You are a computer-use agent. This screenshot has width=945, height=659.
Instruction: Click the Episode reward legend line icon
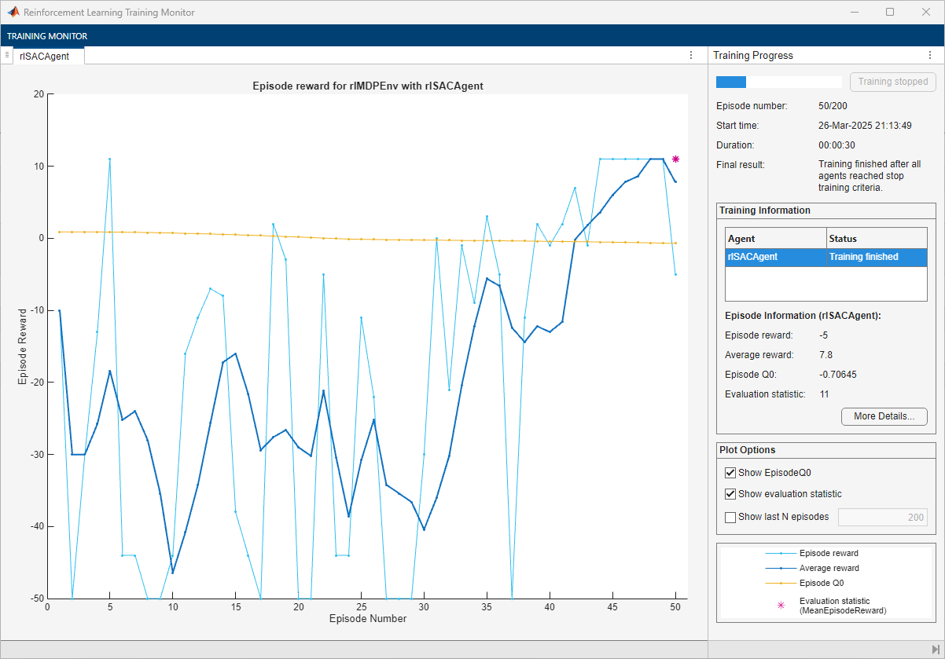(781, 553)
